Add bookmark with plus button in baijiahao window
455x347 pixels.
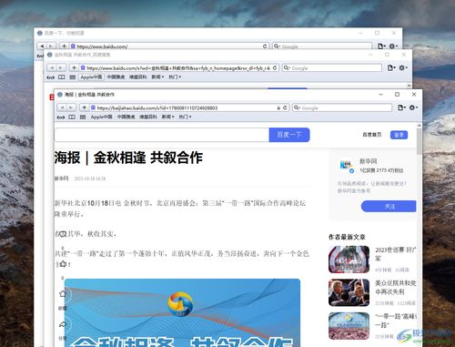[x=85, y=107]
